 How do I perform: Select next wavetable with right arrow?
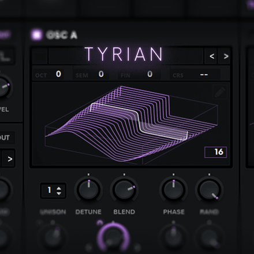pyautogui.click(x=226, y=56)
